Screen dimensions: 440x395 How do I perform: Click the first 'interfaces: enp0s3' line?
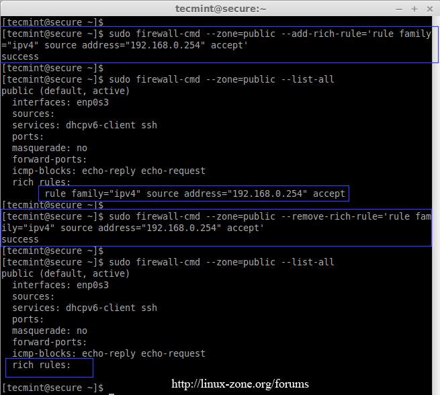tap(60, 102)
